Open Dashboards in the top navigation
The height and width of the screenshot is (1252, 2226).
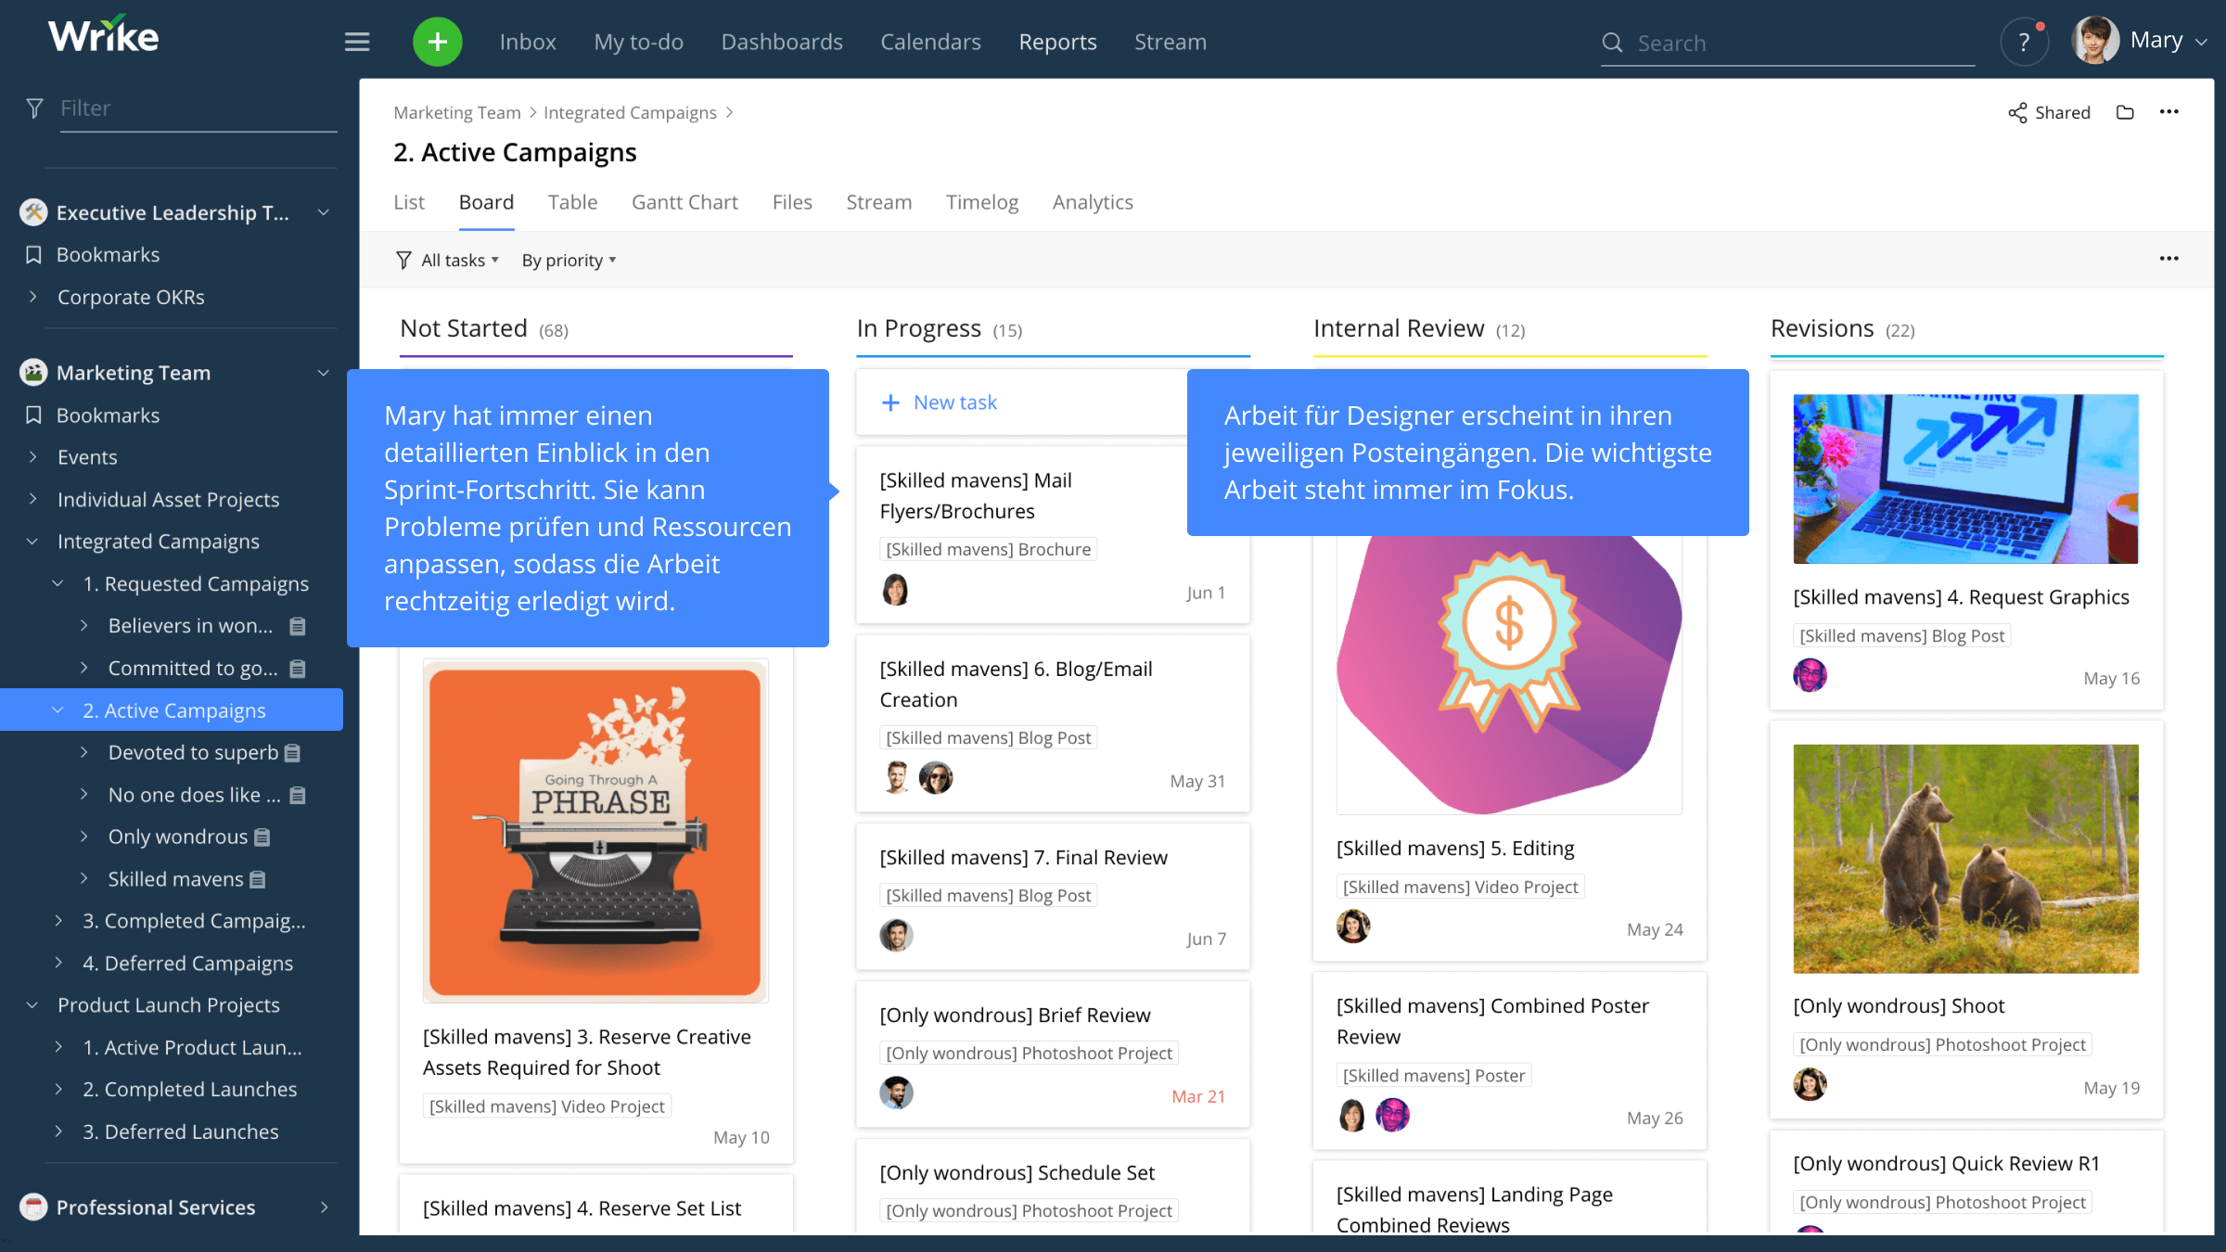click(x=782, y=42)
